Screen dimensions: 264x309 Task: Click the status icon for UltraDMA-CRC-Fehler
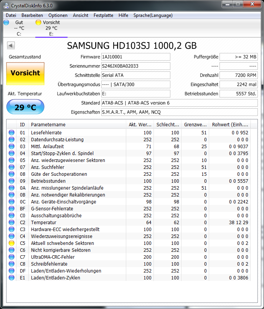tap(12, 257)
